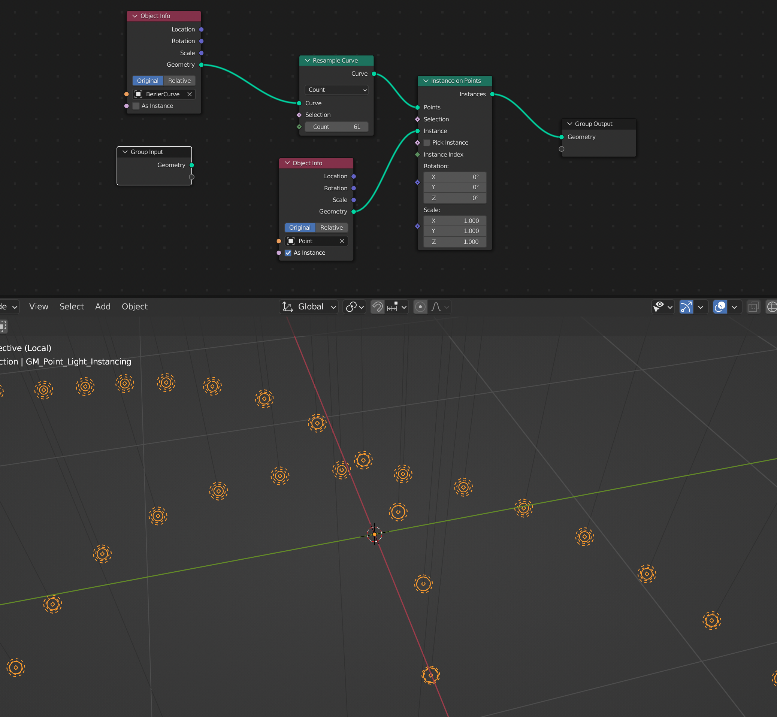Click Instances output socket
The image size is (777, 717).
[492, 94]
